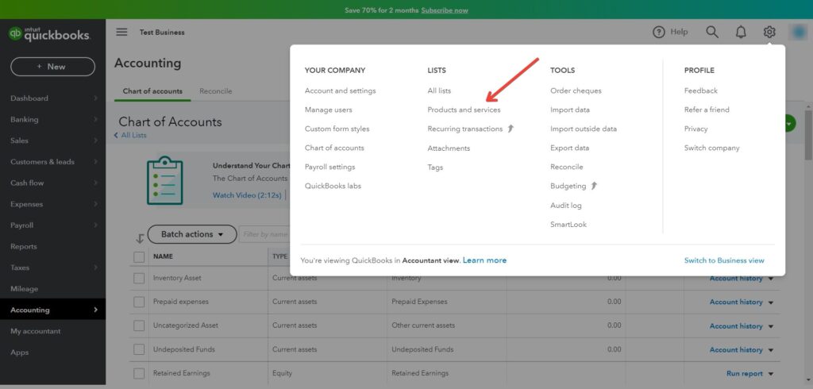Choose Import data in Tools menu
This screenshot has width=813, height=389.
pyautogui.click(x=570, y=110)
